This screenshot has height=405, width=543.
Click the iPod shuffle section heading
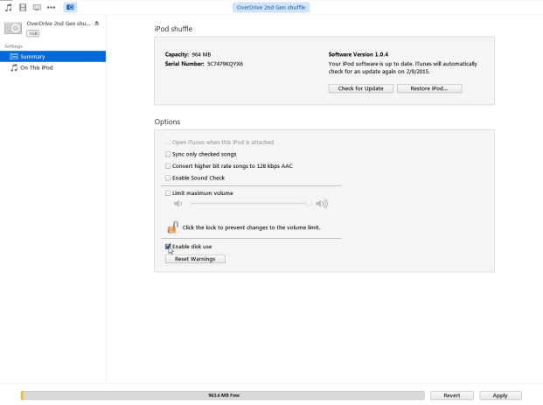point(173,29)
